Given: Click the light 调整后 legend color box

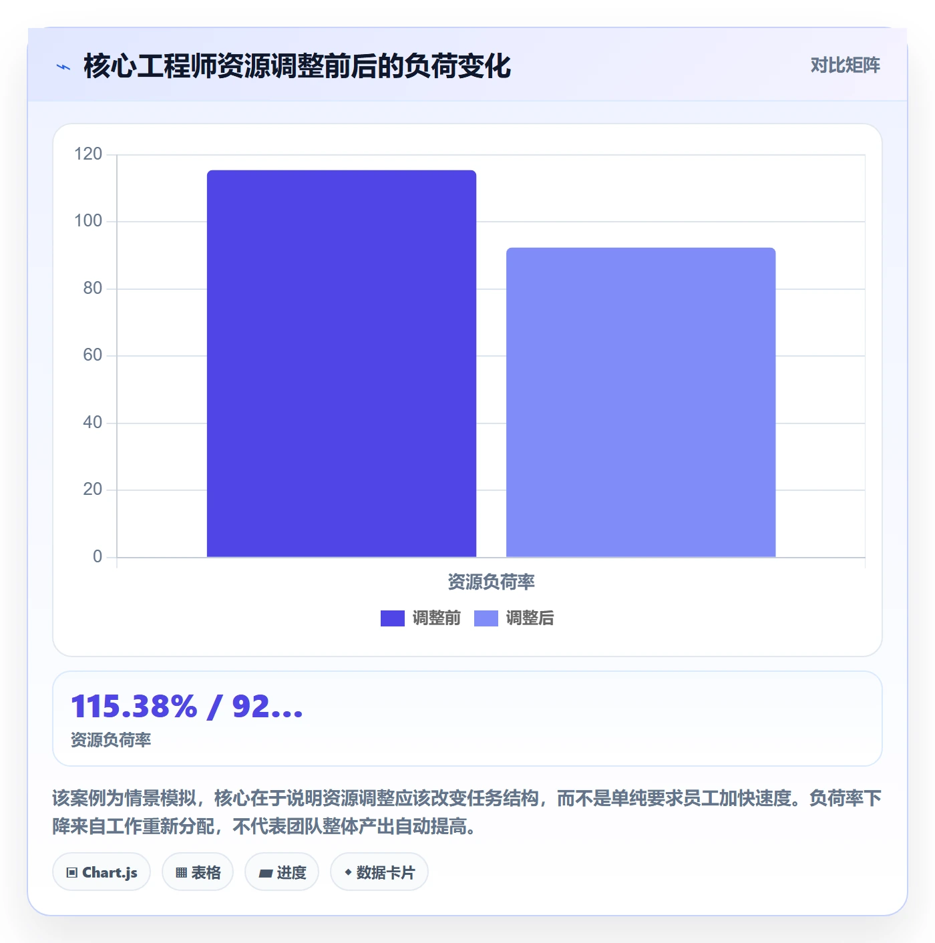Looking at the screenshot, I should coord(486,618).
